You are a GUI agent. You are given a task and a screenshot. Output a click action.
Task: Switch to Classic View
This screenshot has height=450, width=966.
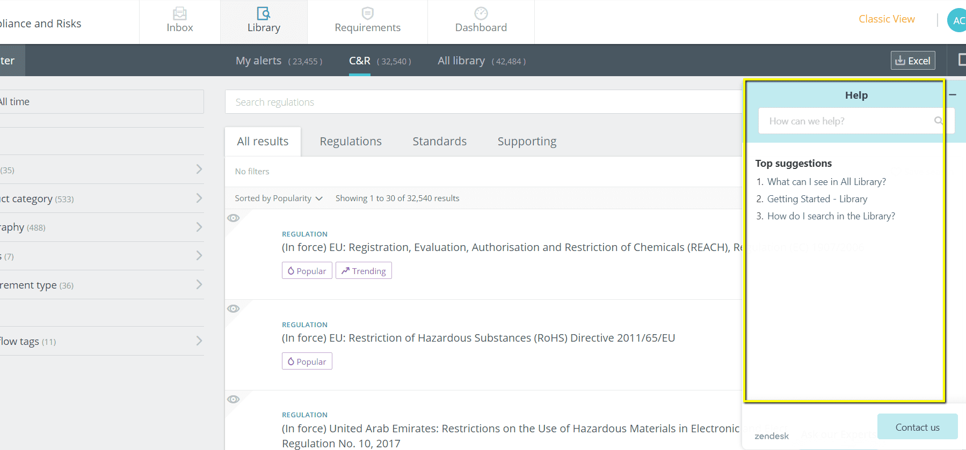(x=887, y=19)
